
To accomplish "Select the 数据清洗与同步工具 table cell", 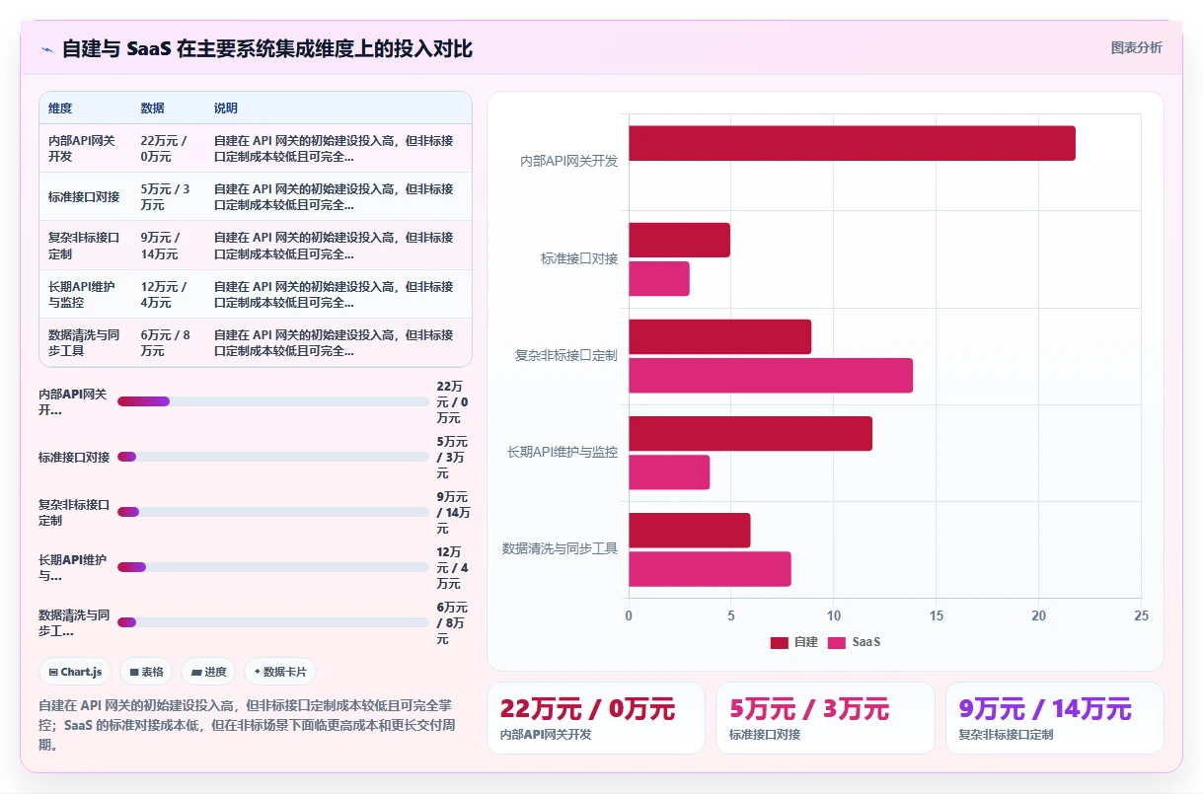I will pos(86,342).
